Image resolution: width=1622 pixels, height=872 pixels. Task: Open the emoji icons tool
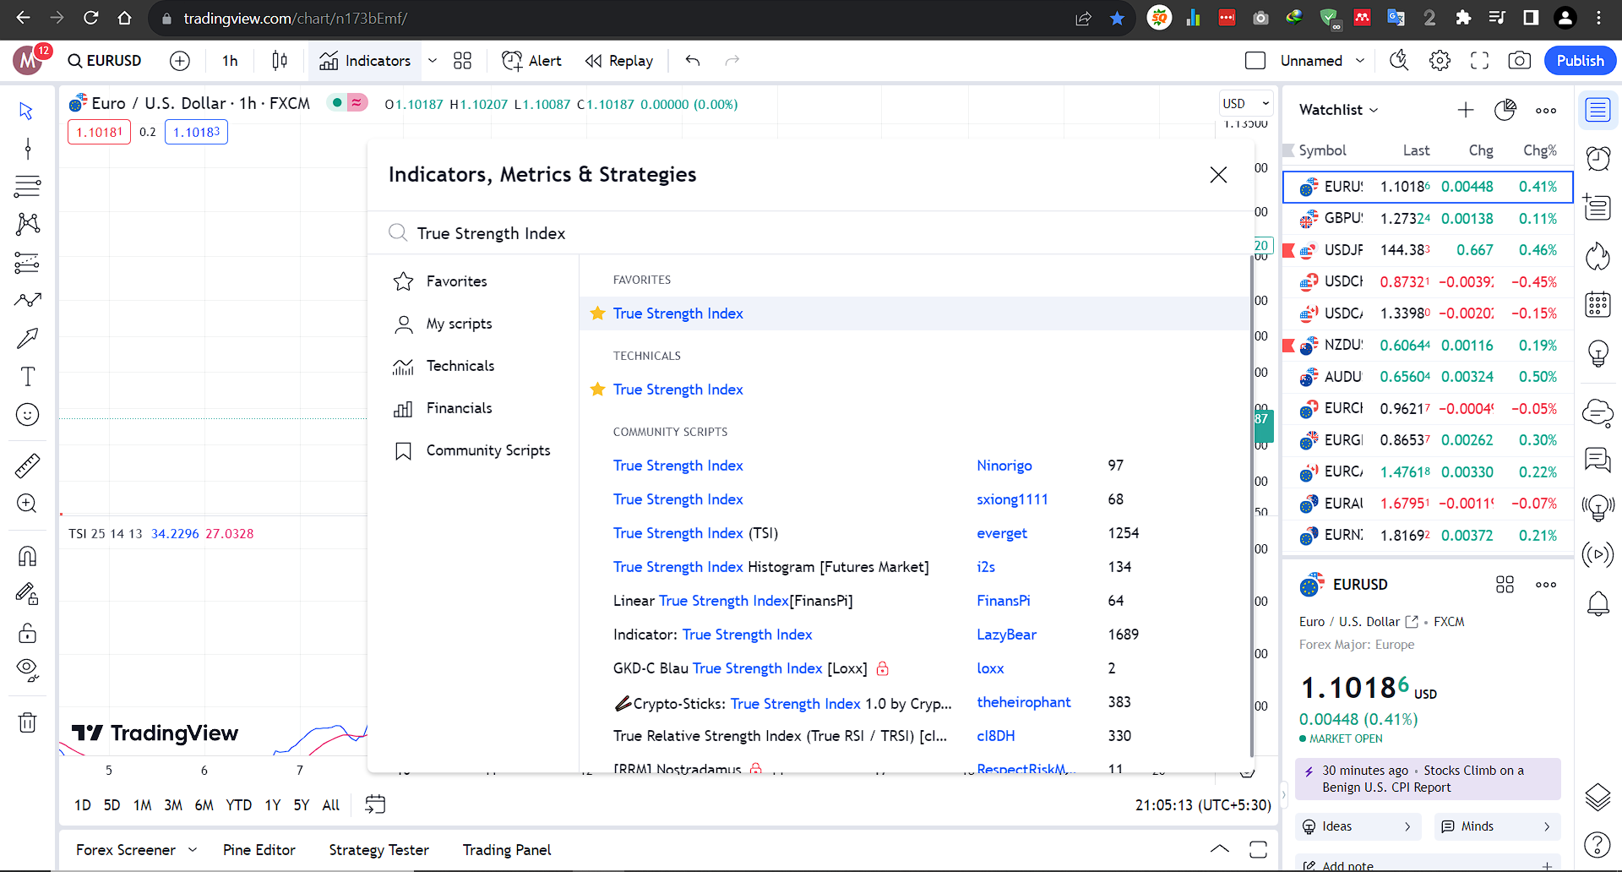pyautogui.click(x=27, y=415)
